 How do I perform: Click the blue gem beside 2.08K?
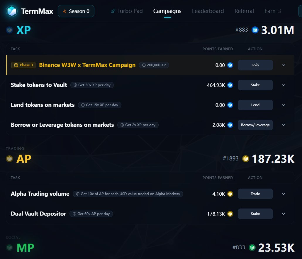(x=230, y=125)
